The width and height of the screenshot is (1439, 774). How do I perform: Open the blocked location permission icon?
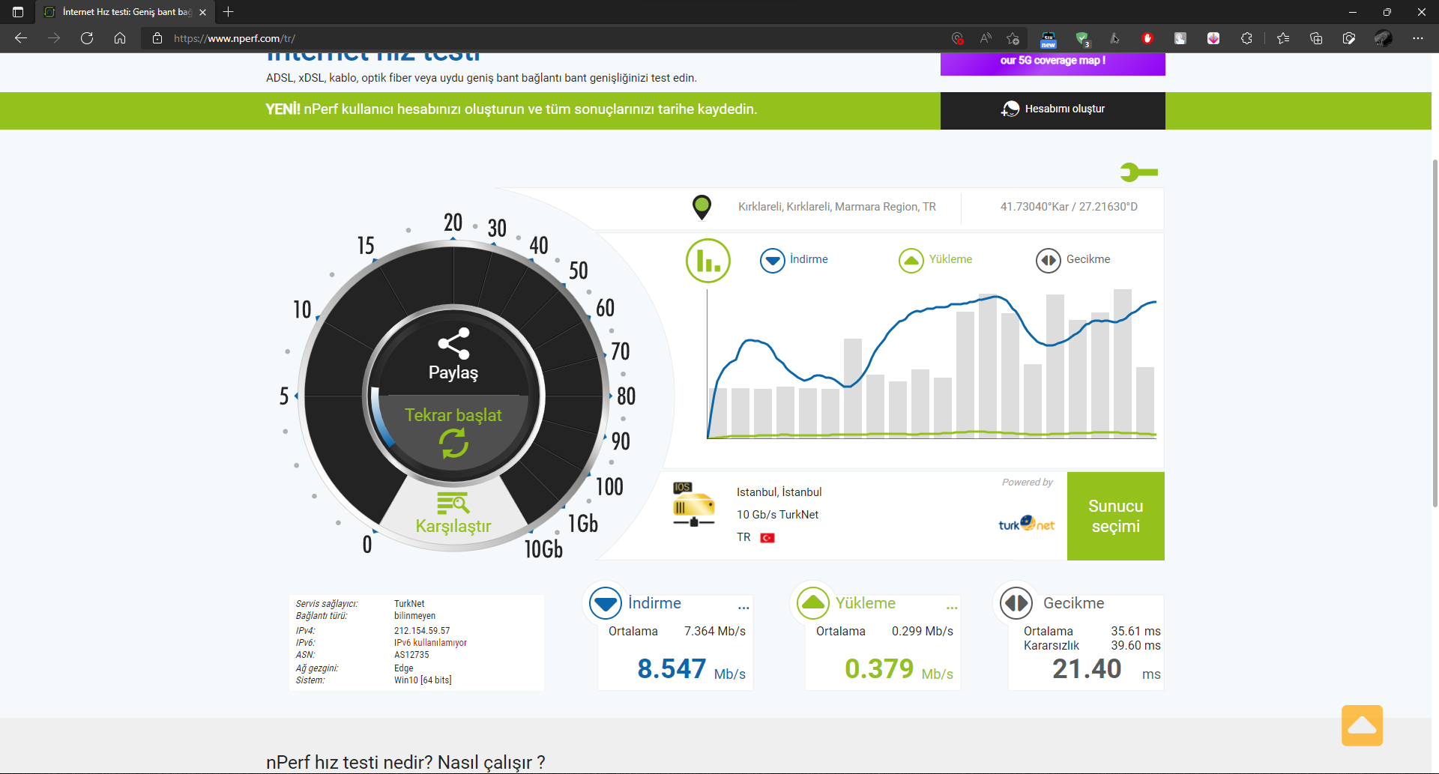click(x=957, y=38)
